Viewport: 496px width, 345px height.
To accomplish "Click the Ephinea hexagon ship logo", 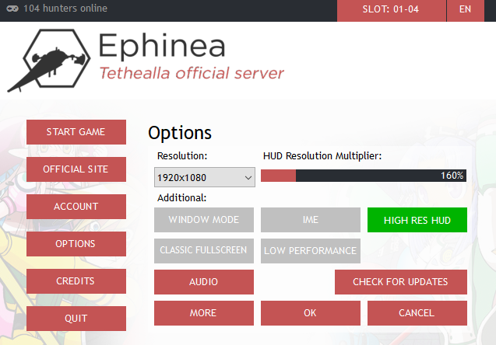I will point(49,60).
